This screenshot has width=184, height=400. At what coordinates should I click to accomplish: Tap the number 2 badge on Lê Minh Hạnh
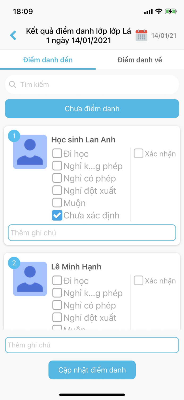(14, 263)
